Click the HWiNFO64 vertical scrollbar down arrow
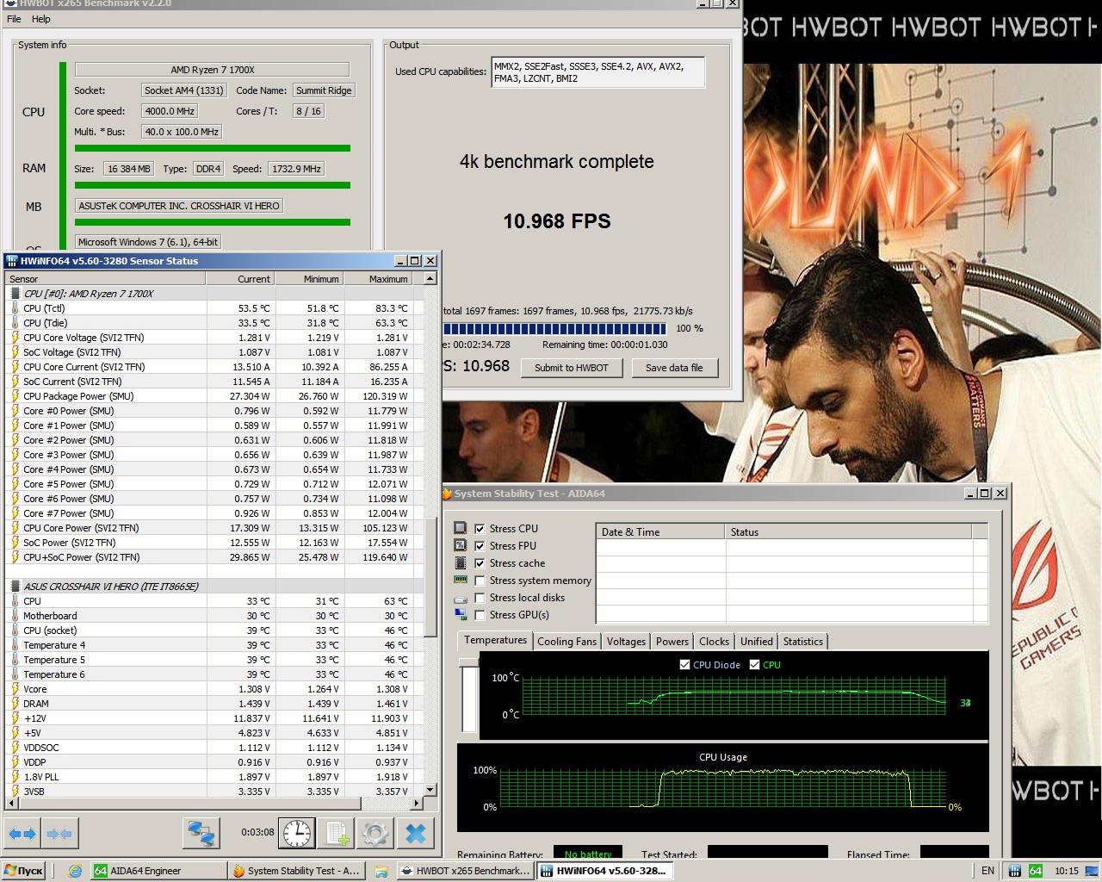 click(430, 790)
